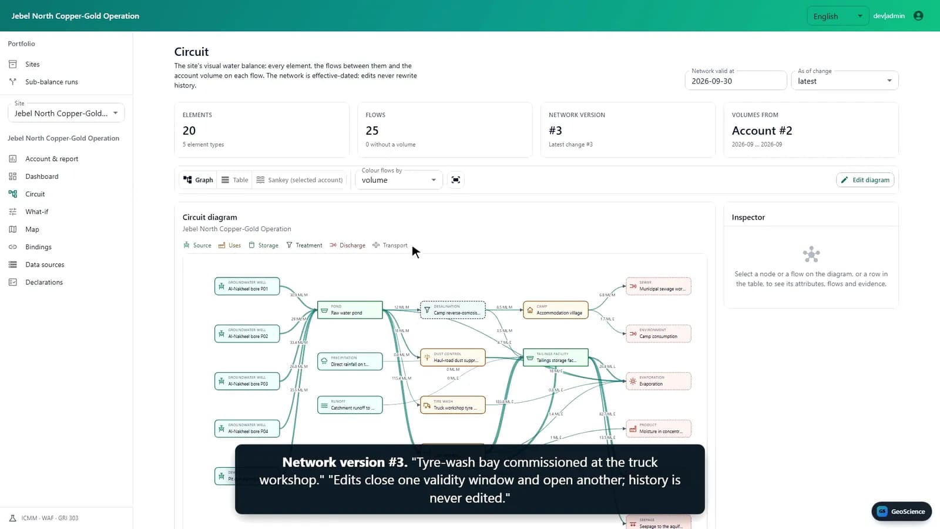The width and height of the screenshot is (940, 529).
Task: Click the Map icon in sidebar
Action: (13, 229)
